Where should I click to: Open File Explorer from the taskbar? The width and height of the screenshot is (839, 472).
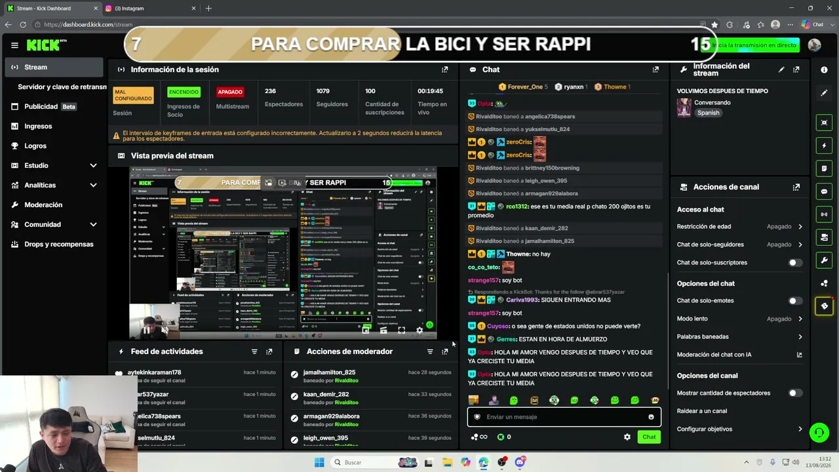pos(447,462)
